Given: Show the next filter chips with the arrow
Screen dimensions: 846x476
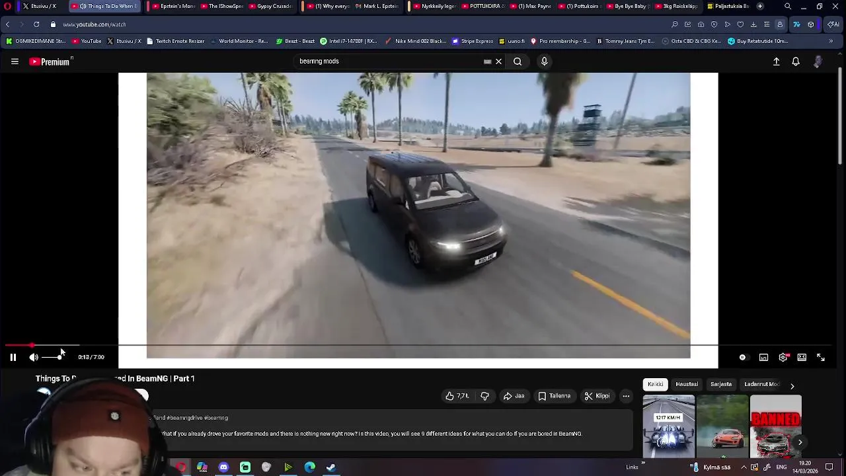Looking at the screenshot, I should pyautogui.click(x=792, y=386).
